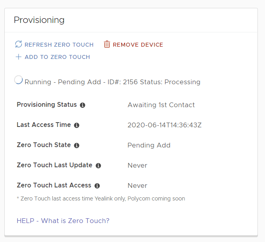Click info icon beside Zero Touch State
265x242 pixels.
click(77, 146)
